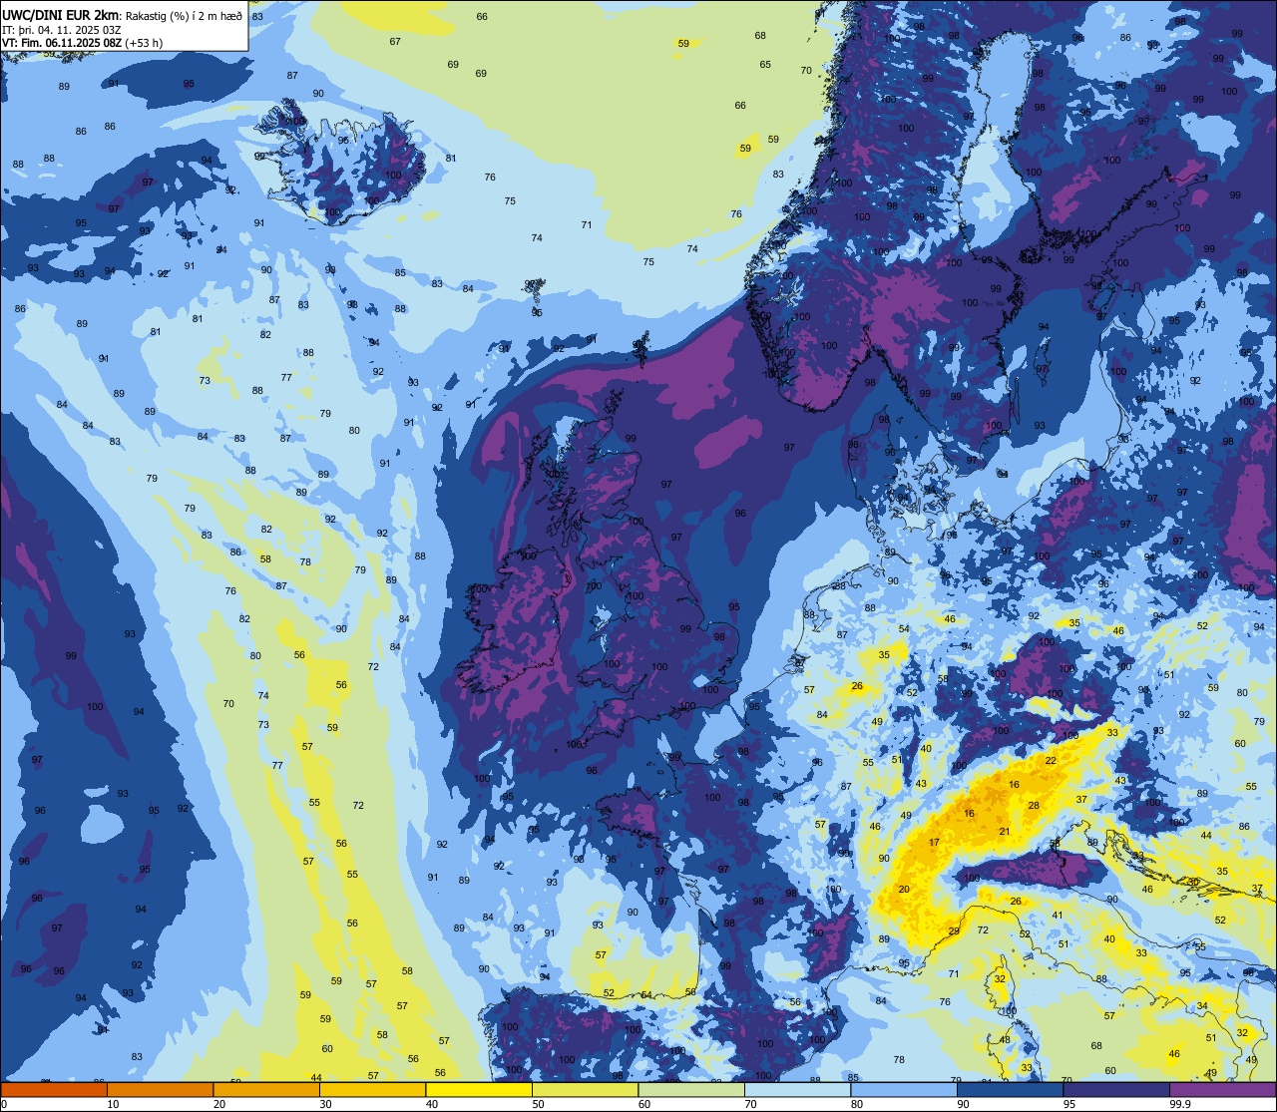This screenshot has width=1277, height=1112.
Task: Click the light blue legend segment between 70 and 80
Action: (797, 1089)
